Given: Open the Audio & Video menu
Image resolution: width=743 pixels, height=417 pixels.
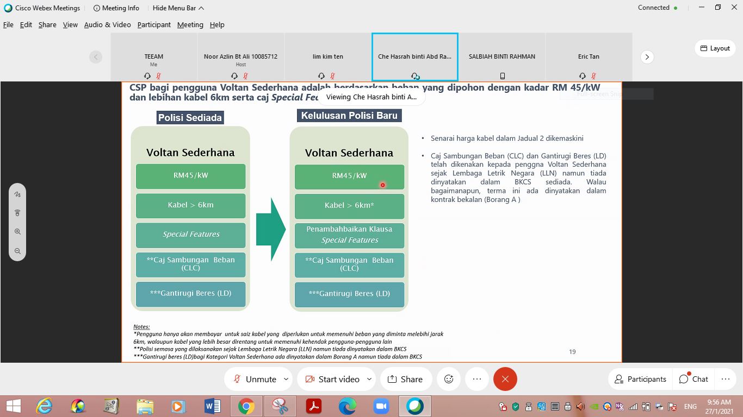Looking at the screenshot, I should click(x=107, y=24).
